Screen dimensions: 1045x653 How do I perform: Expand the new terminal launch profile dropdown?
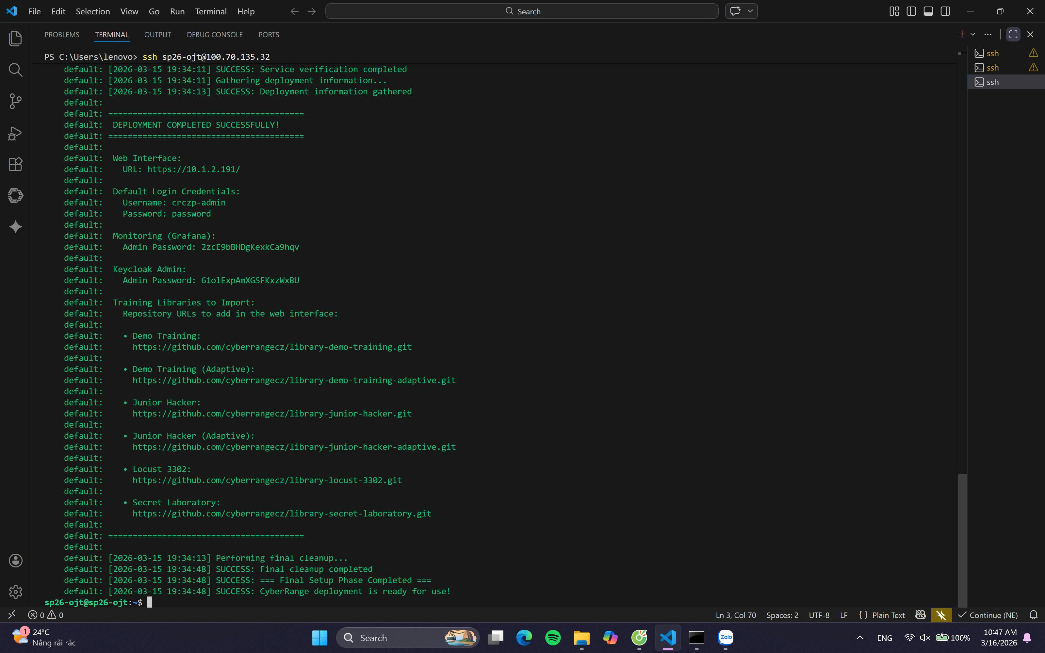(x=973, y=35)
